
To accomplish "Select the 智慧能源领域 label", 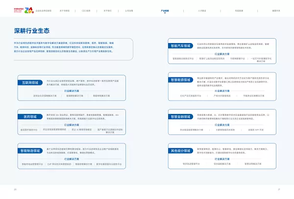I will [180, 80].
